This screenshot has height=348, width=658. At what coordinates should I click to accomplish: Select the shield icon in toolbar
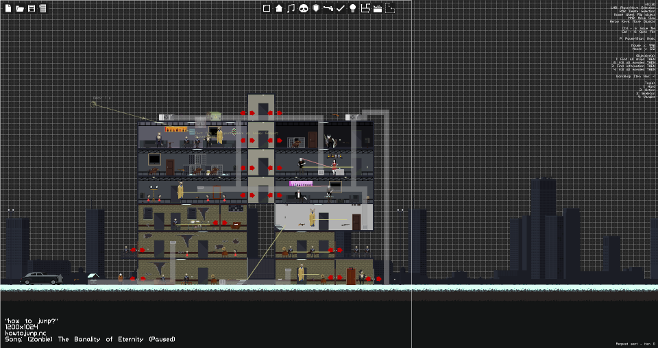[316, 8]
